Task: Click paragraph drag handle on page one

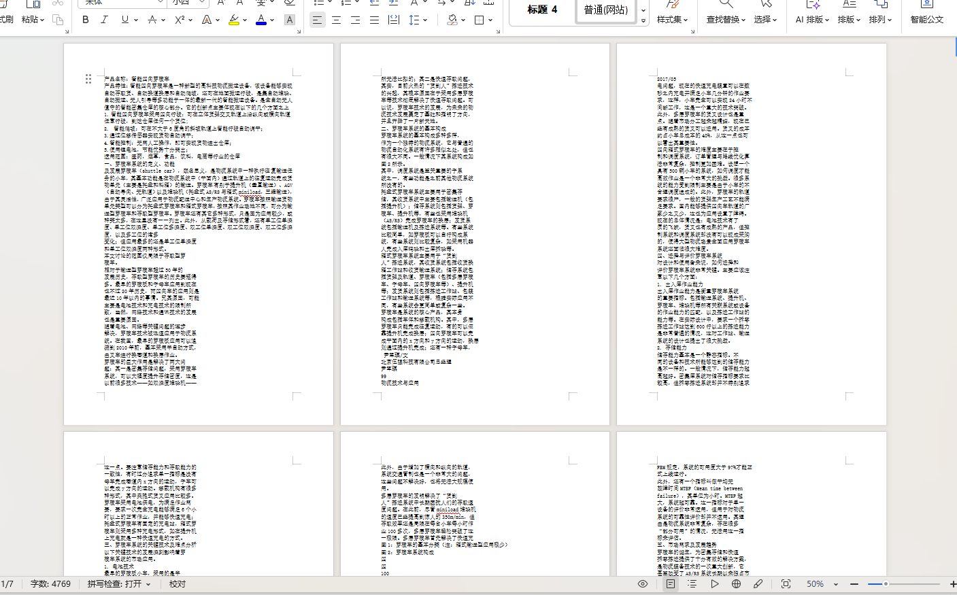Action: (x=88, y=79)
